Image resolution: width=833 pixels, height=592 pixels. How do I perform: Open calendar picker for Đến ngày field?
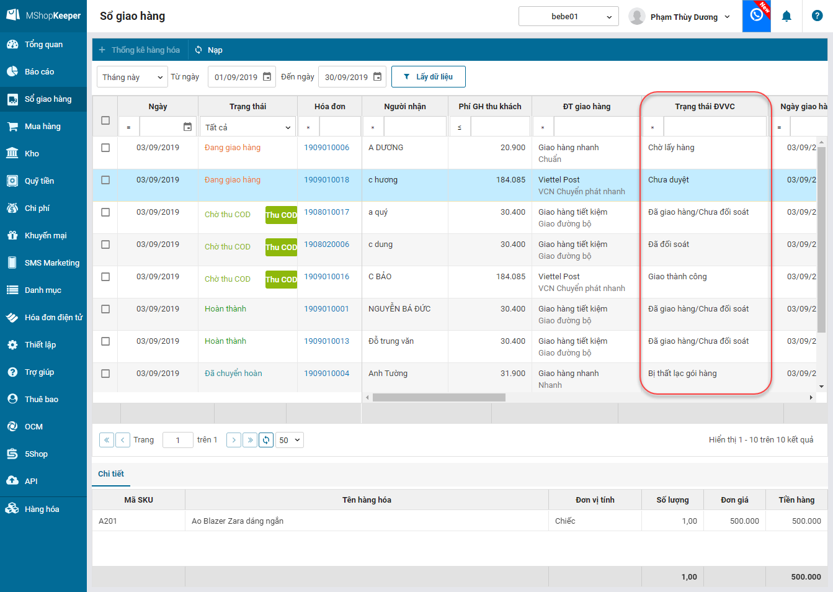(377, 77)
